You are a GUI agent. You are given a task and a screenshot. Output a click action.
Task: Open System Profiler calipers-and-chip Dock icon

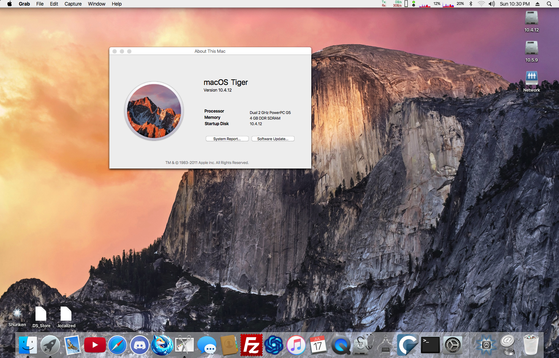click(386, 345)
